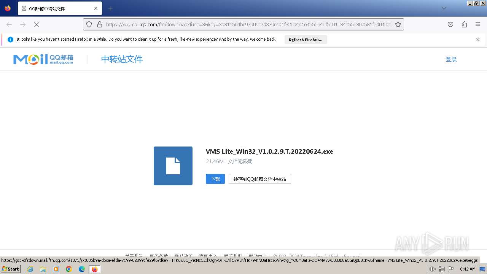Click the 中转站文件 heading
This screenshot has width=487, height=274.
tap(122, 59)
